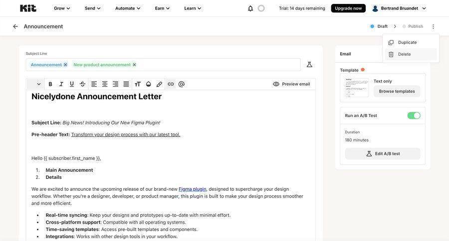
Task: Click the Announcement page title
Action: (x=43, y=26)
